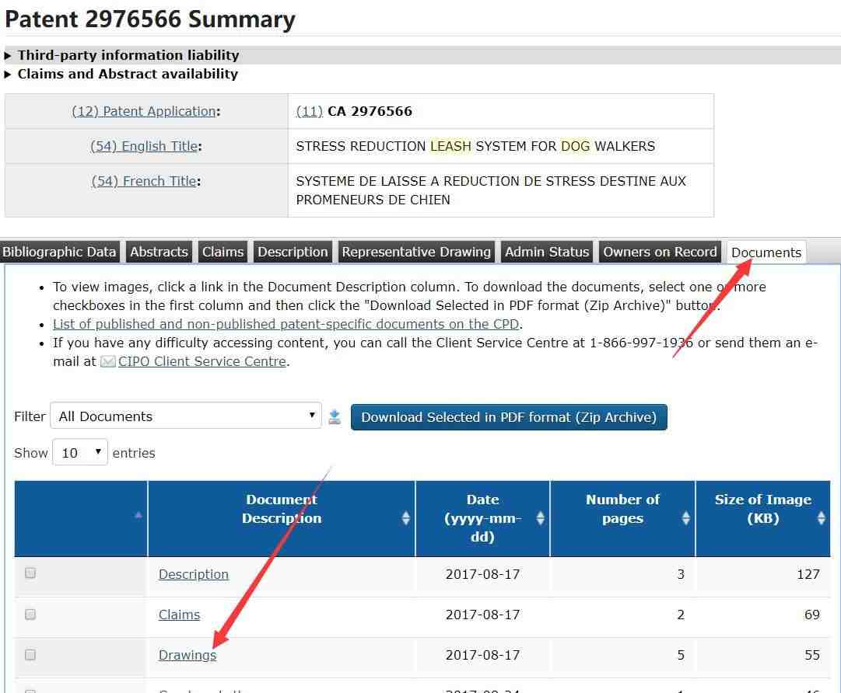Viewport: 841px width, 693px height.
Task: Open the Drawings document link
Action: click(187, 655)
